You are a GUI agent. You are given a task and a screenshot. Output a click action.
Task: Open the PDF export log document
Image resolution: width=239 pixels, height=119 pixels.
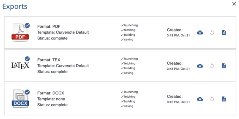point(224,32)
